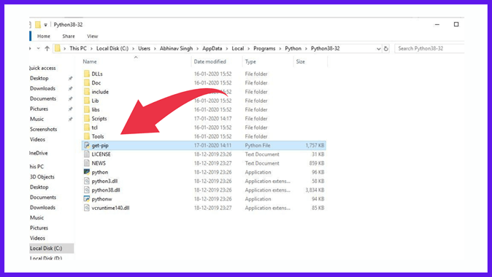Select the include folder name
Image resolution: width=492 pixels, height=277 pixels.
(100, 92)
